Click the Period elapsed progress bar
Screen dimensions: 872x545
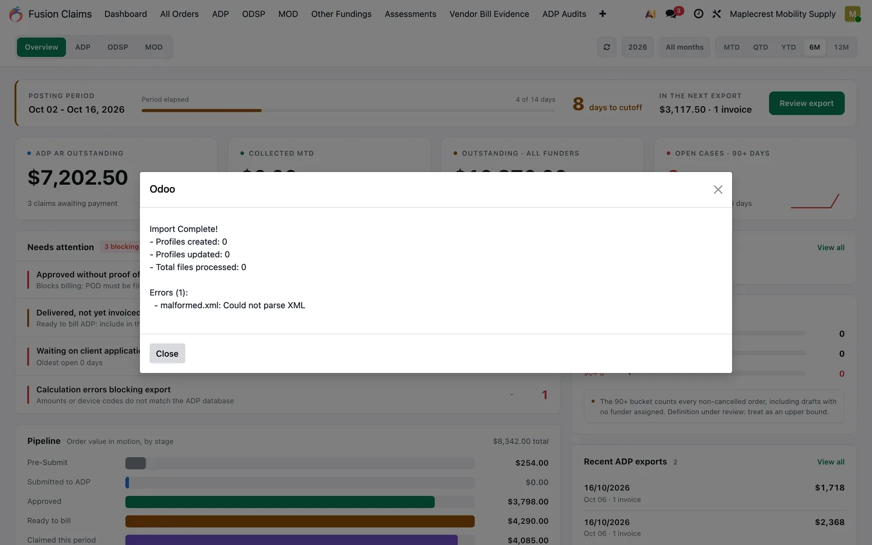(348, 110)
